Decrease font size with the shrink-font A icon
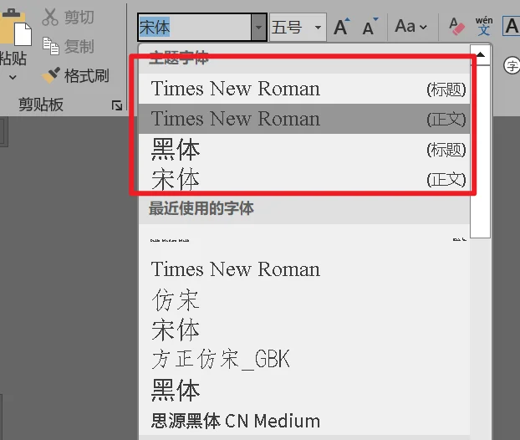The width and height of the screenshot is (520, 440). [370, 27]
